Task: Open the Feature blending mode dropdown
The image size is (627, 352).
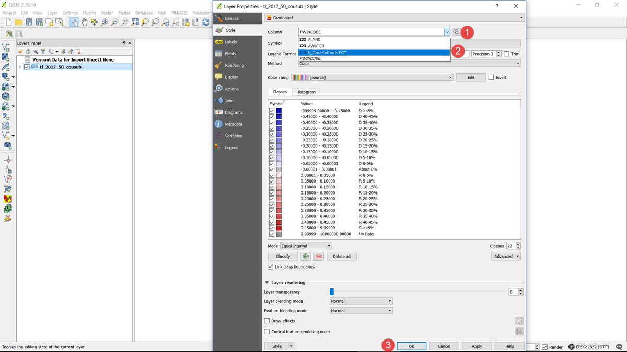Action: click(x=361, y=311)
